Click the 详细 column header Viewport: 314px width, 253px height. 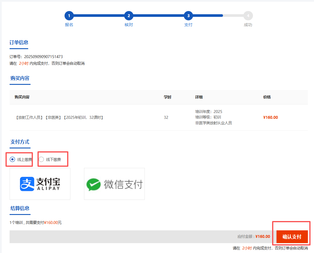(x=199, y=97)
